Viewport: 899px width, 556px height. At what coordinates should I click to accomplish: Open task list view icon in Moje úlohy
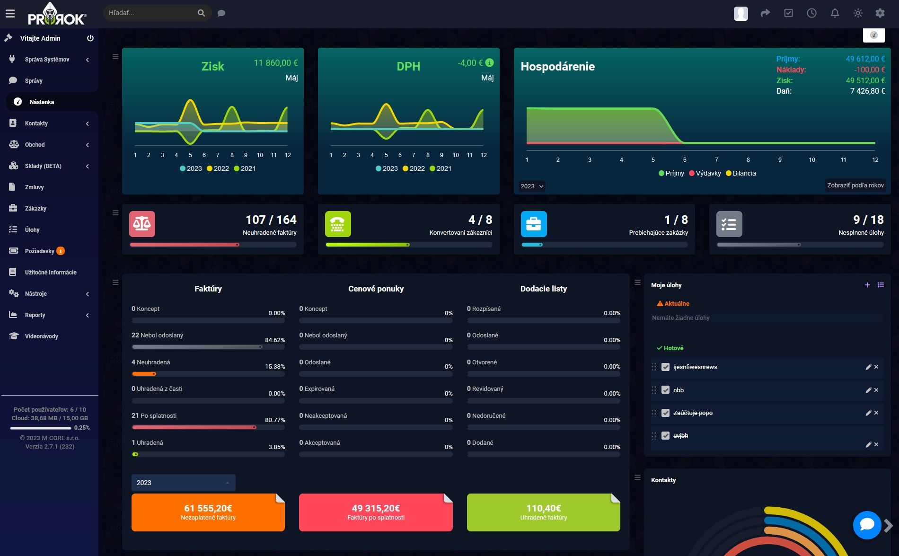pyautogui.click(x=881, y=285)
